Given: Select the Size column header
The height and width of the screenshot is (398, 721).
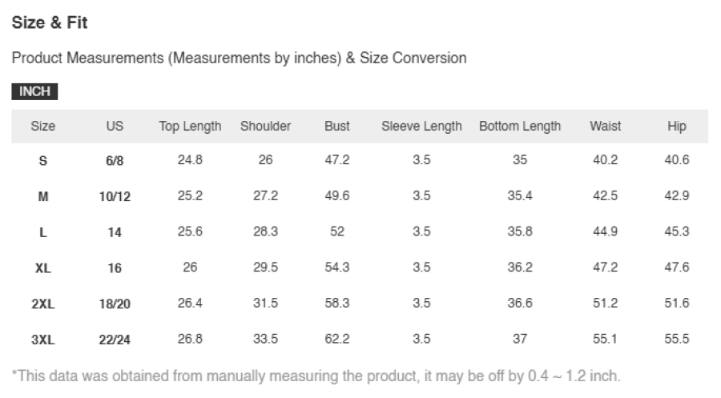Looking at the screenshot, I should (42, 126).
